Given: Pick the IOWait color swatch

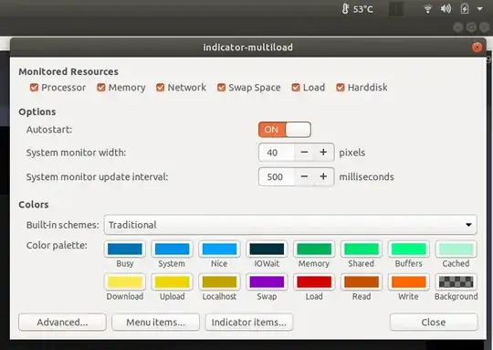Looking at the screenshot, I should pos(267,249).
